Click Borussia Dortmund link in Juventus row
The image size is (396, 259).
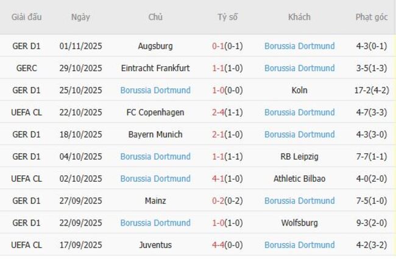[299, 245]
